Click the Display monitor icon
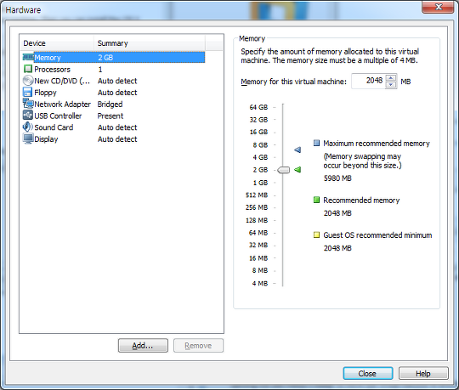The width and height of the screenshot is (459, 390). [28, 138]
